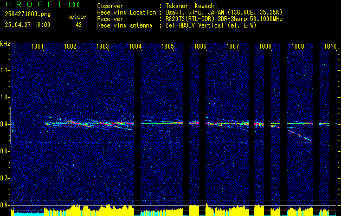Click the 1.1 kHz axis label
341x216 pixels.
(x=5, y=70)
